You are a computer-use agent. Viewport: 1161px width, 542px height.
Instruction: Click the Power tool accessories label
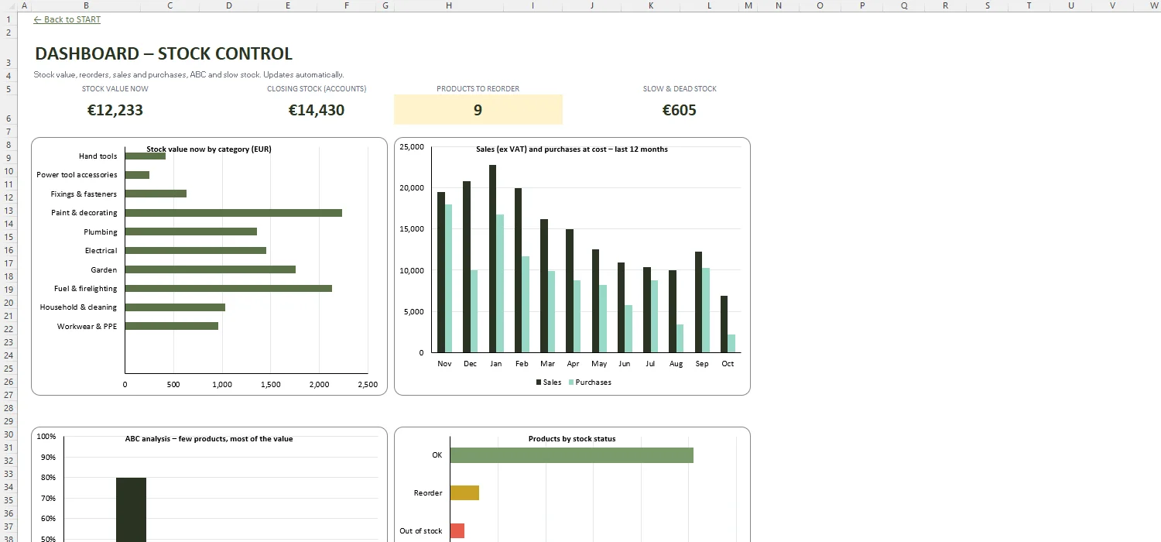point(77,175)
